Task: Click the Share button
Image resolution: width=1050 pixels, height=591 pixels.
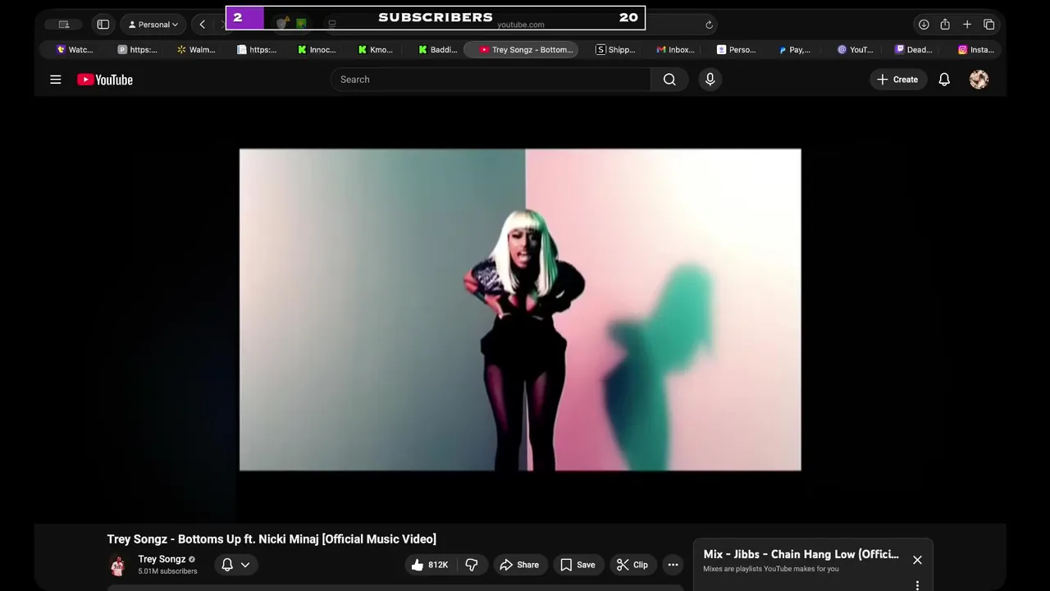Action: [520, 565]
